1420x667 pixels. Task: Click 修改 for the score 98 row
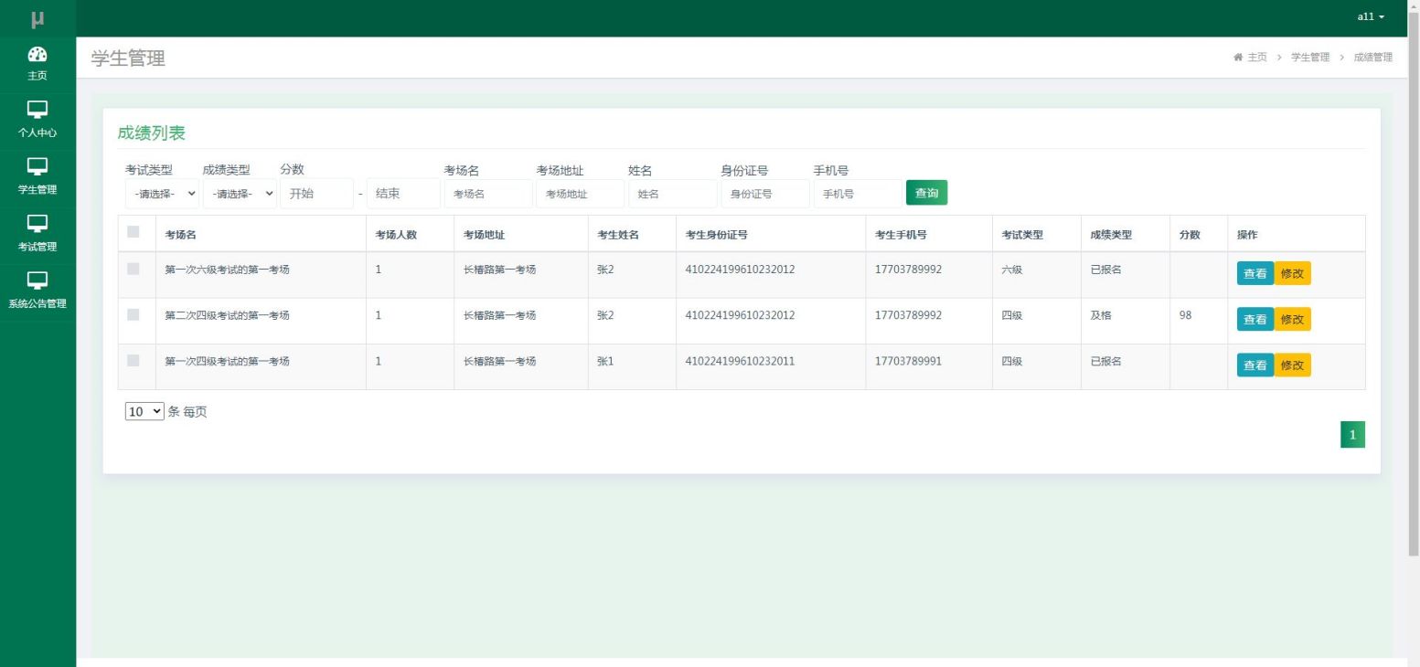1292,319
